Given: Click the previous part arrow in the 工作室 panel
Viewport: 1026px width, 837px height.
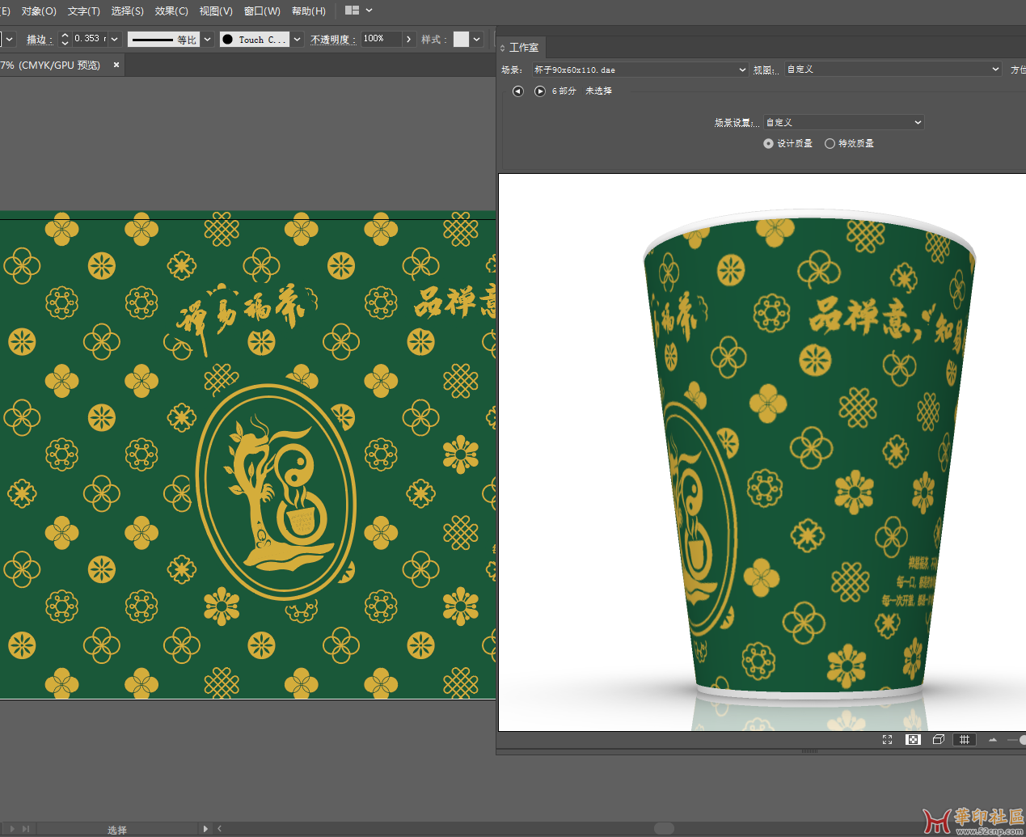Looking at the screenshot, I should pyautogui.click(x=517, y=91).
